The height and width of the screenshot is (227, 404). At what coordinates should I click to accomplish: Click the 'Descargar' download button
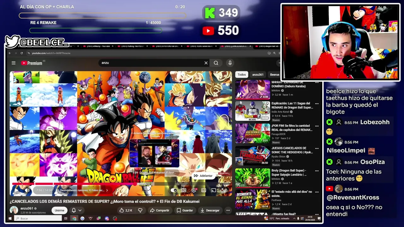[210, 210]
